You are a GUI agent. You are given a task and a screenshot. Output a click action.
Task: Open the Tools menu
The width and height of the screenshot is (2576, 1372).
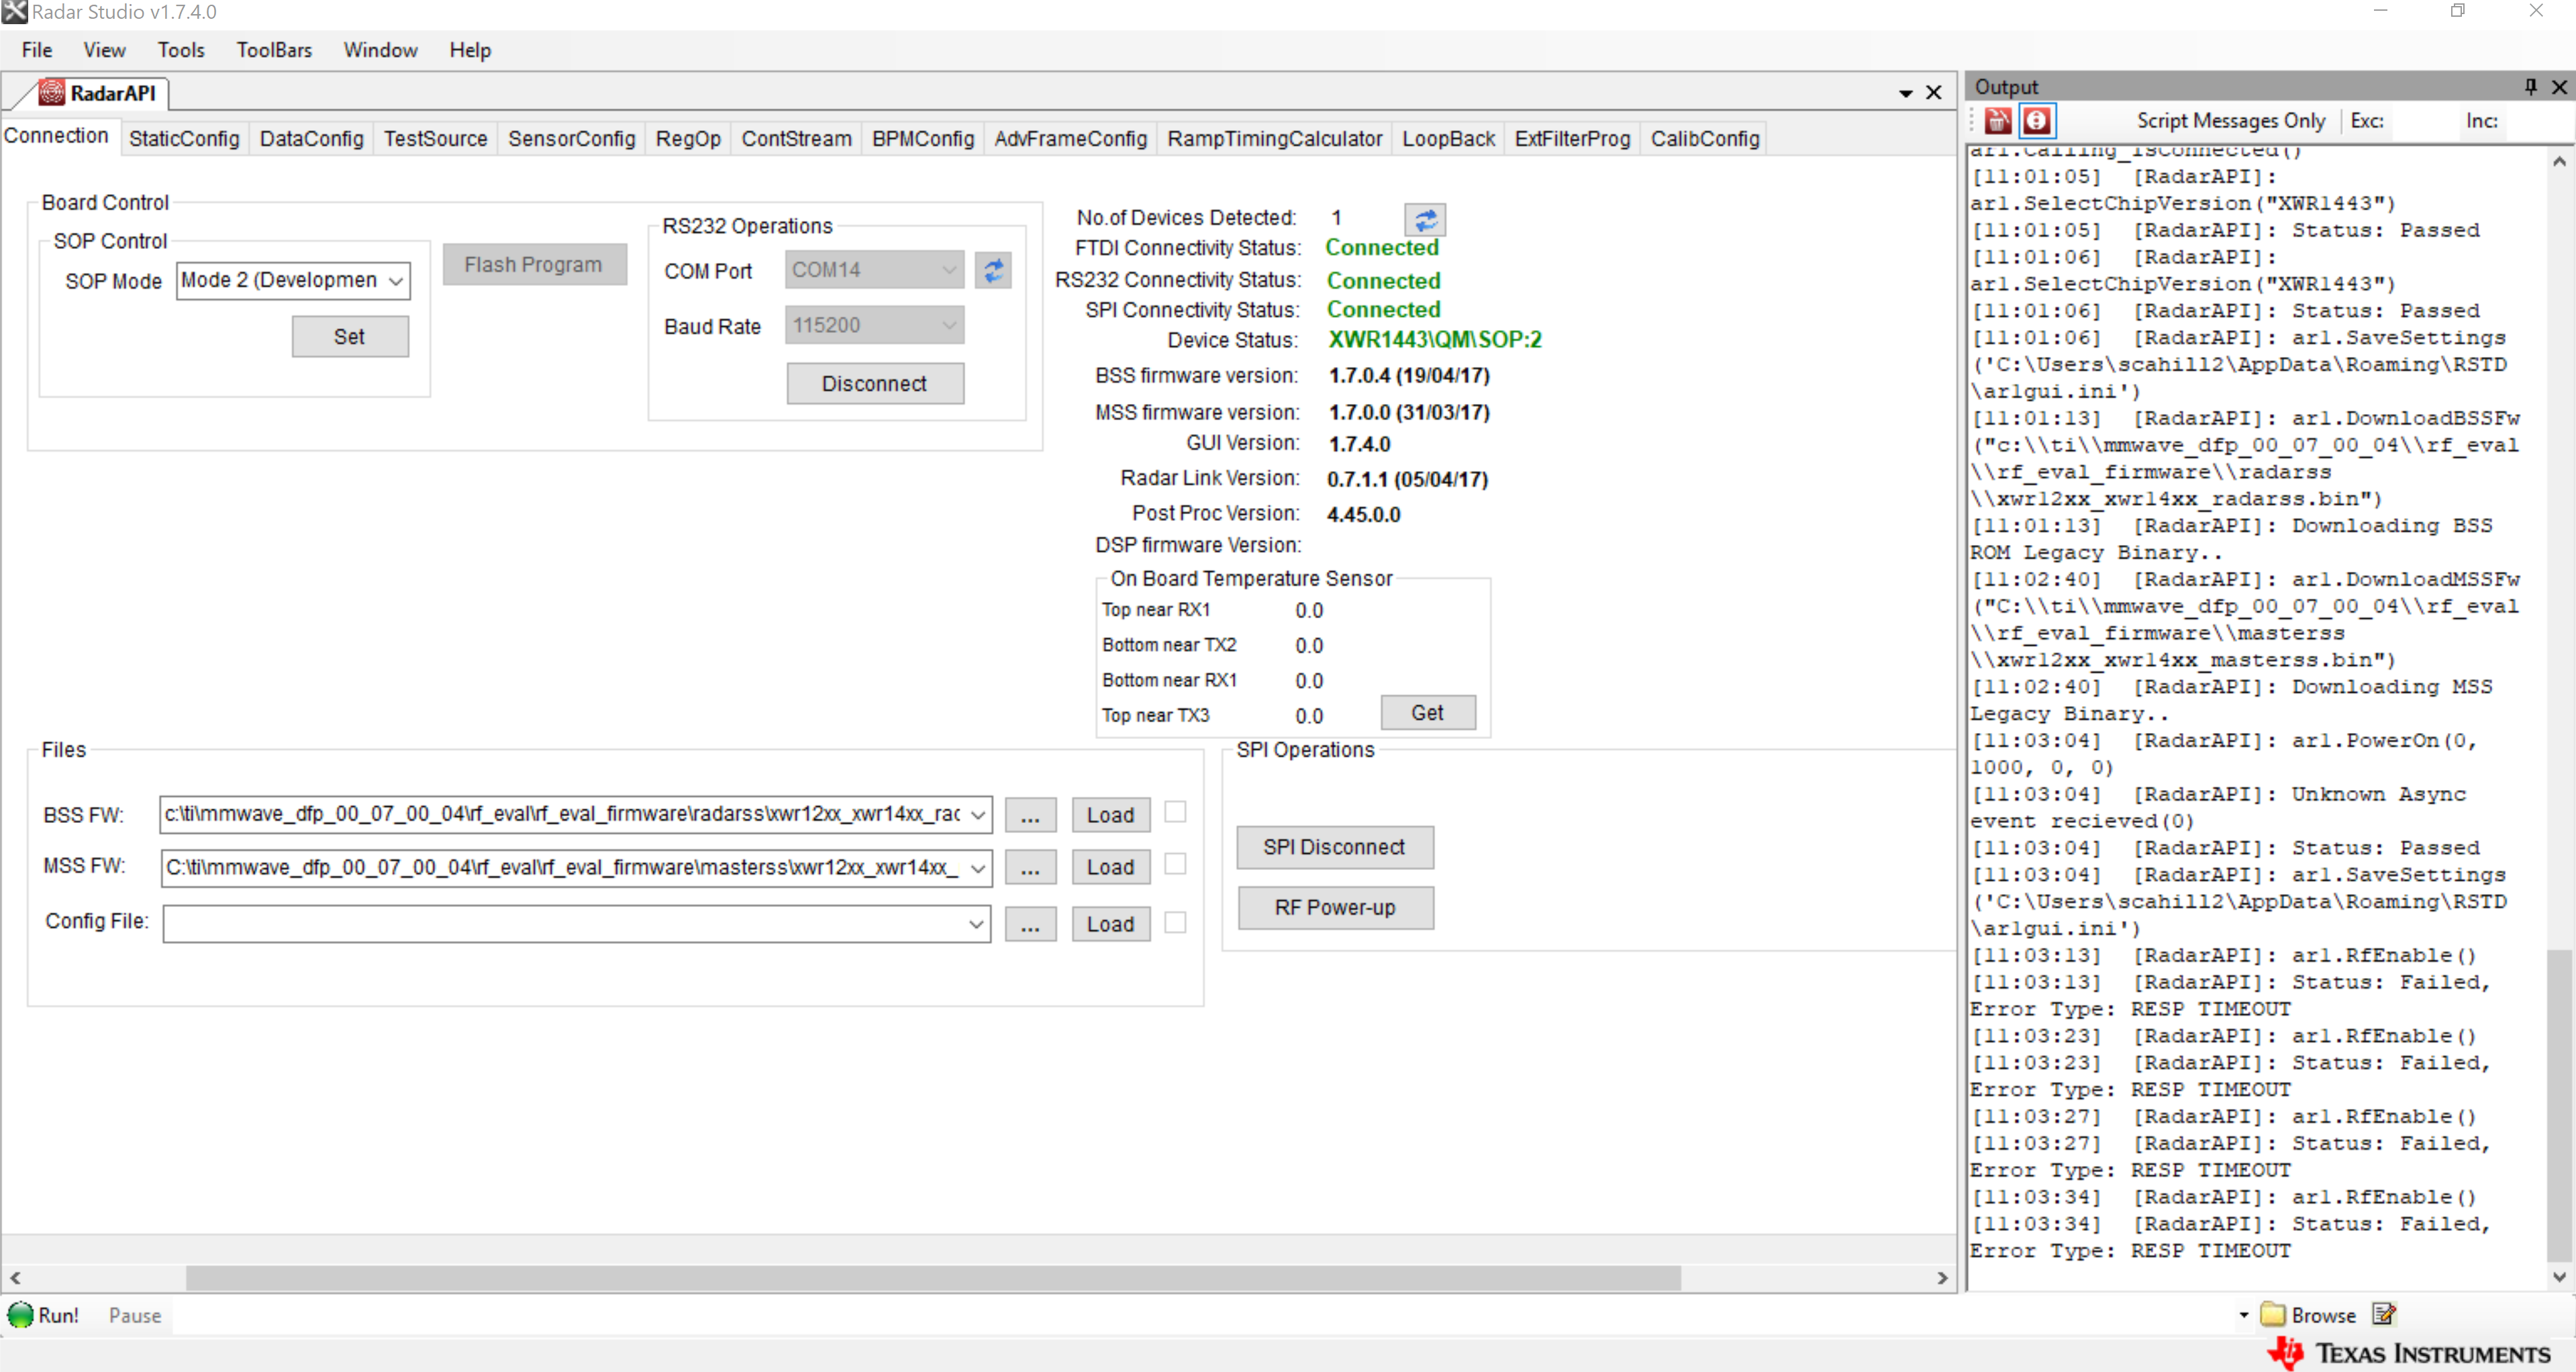click(x=181, y=50)
